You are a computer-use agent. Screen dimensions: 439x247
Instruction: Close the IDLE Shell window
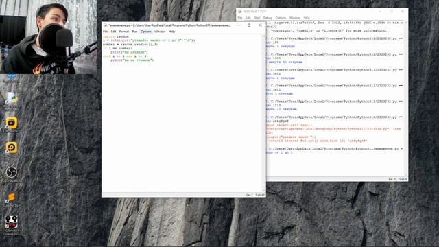tap(403, 12)
